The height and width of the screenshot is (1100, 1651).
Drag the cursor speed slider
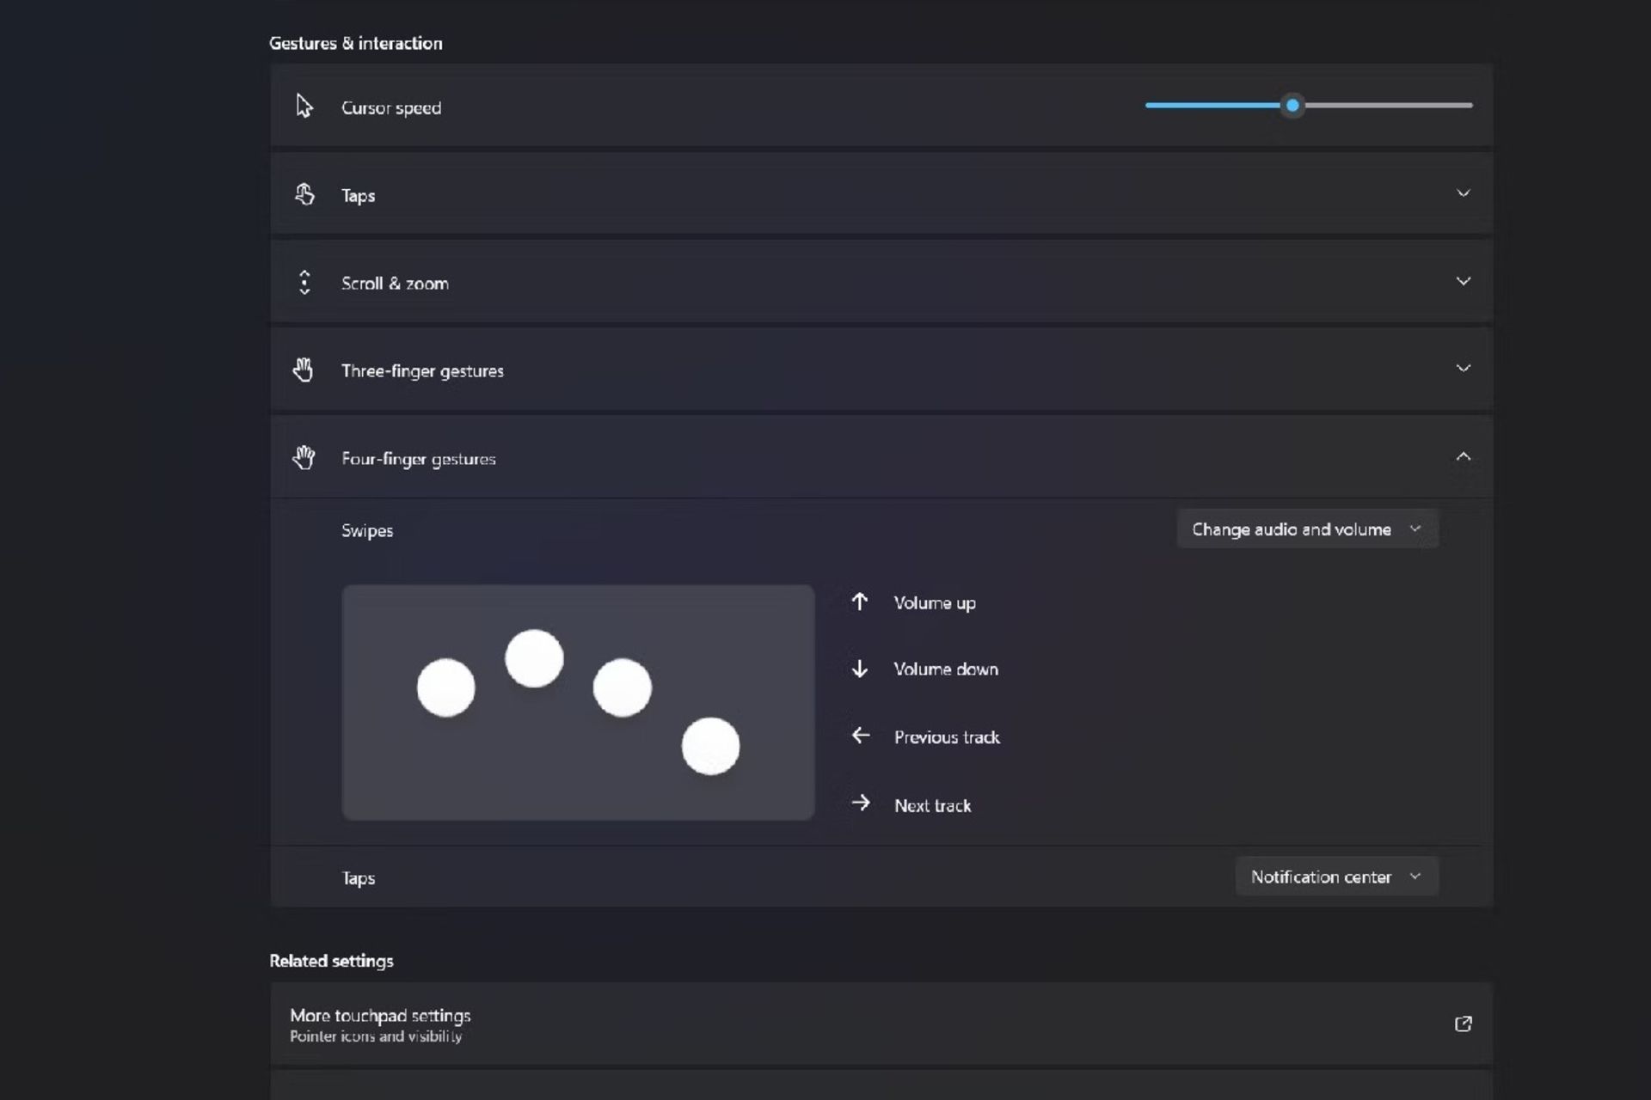[x=1293, y=106]
